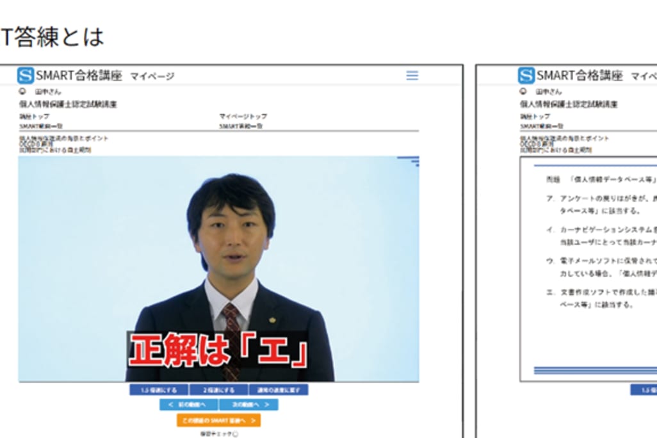Image resolution: width=657 pixels, height=438 pixels.
Task: Click the 講座トップ link in left window
Action: point(34,117)
